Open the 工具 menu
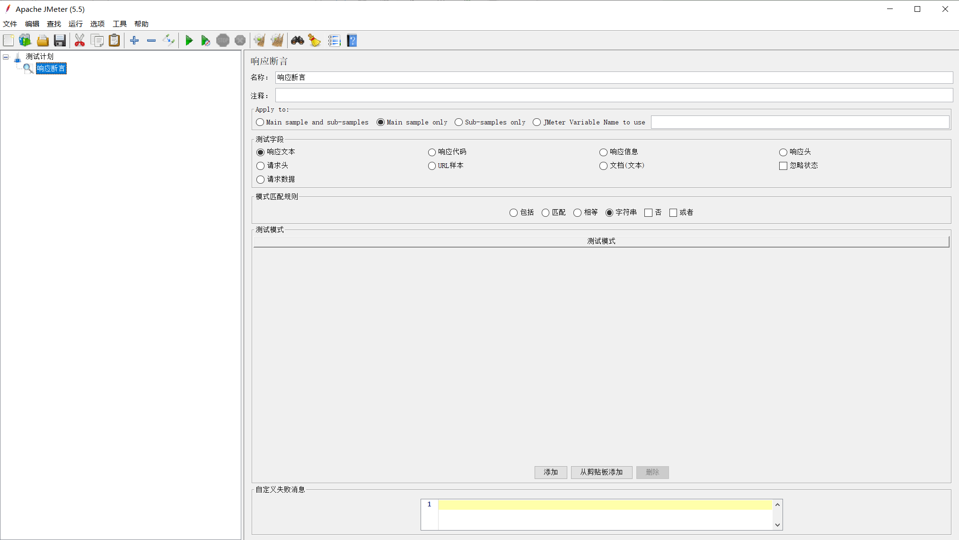This screenshot has width=959, height=540. pyautogui.click(x=120, y=24)
